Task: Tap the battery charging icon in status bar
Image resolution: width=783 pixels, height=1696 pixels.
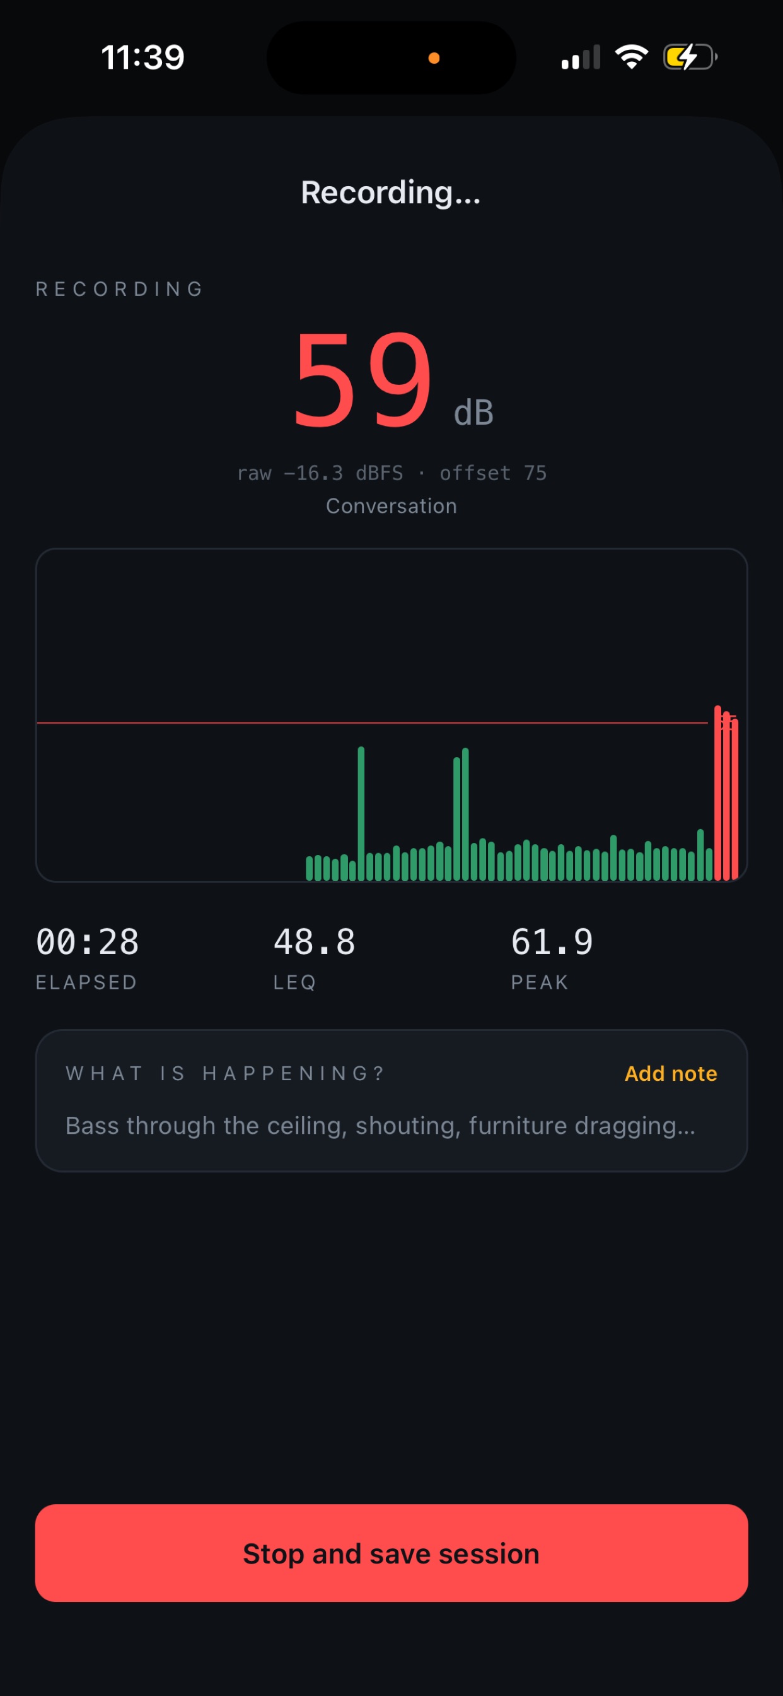Action: pyautogui.click(x=690, y=57)
